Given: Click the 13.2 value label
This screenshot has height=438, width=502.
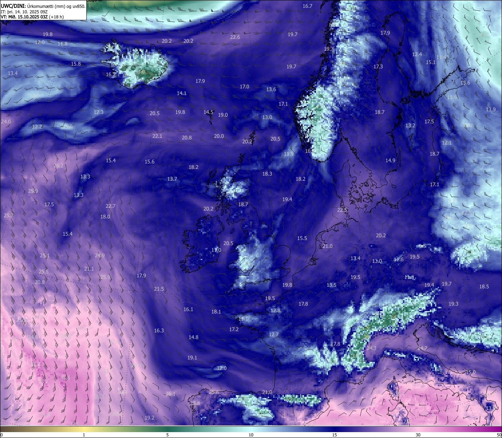Looking at the screenshot, I should pyautogui.click(x=410, y=126).
